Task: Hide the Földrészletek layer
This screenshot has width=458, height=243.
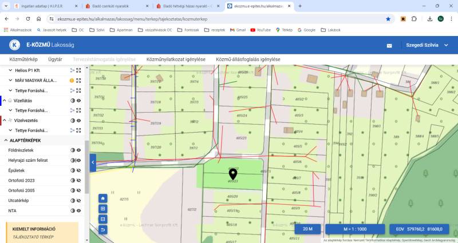Action: (x=78, y=150)
